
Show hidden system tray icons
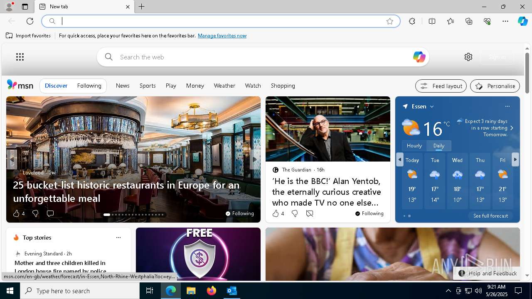tap(448, 291)
